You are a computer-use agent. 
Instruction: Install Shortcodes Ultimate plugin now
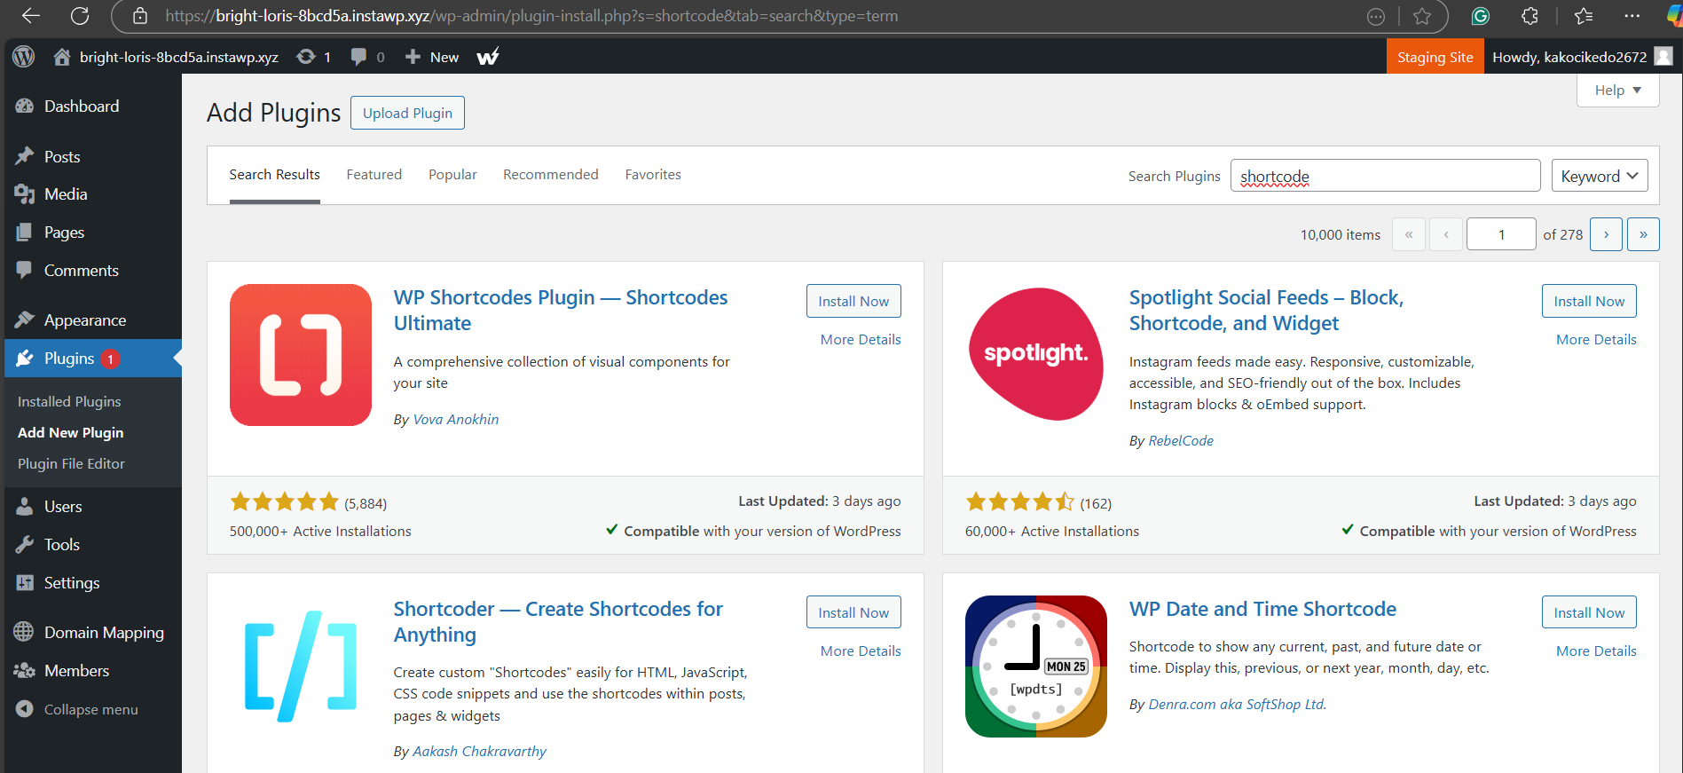pyautogui.click(x=853, y=301)
